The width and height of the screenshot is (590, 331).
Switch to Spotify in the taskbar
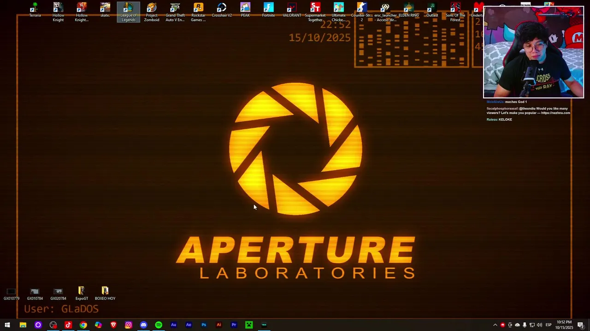tap(159, 325)
